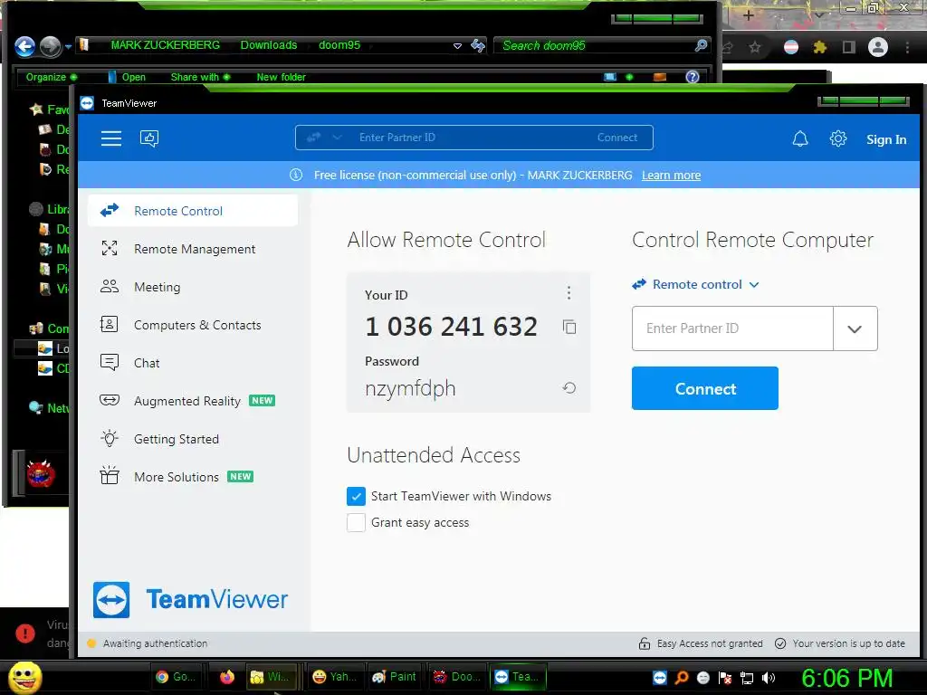Toggle Start TeamViewer with Windows checkbox
Image resolution: width=927 pixels, height=695 pixels.
[356, 497]
